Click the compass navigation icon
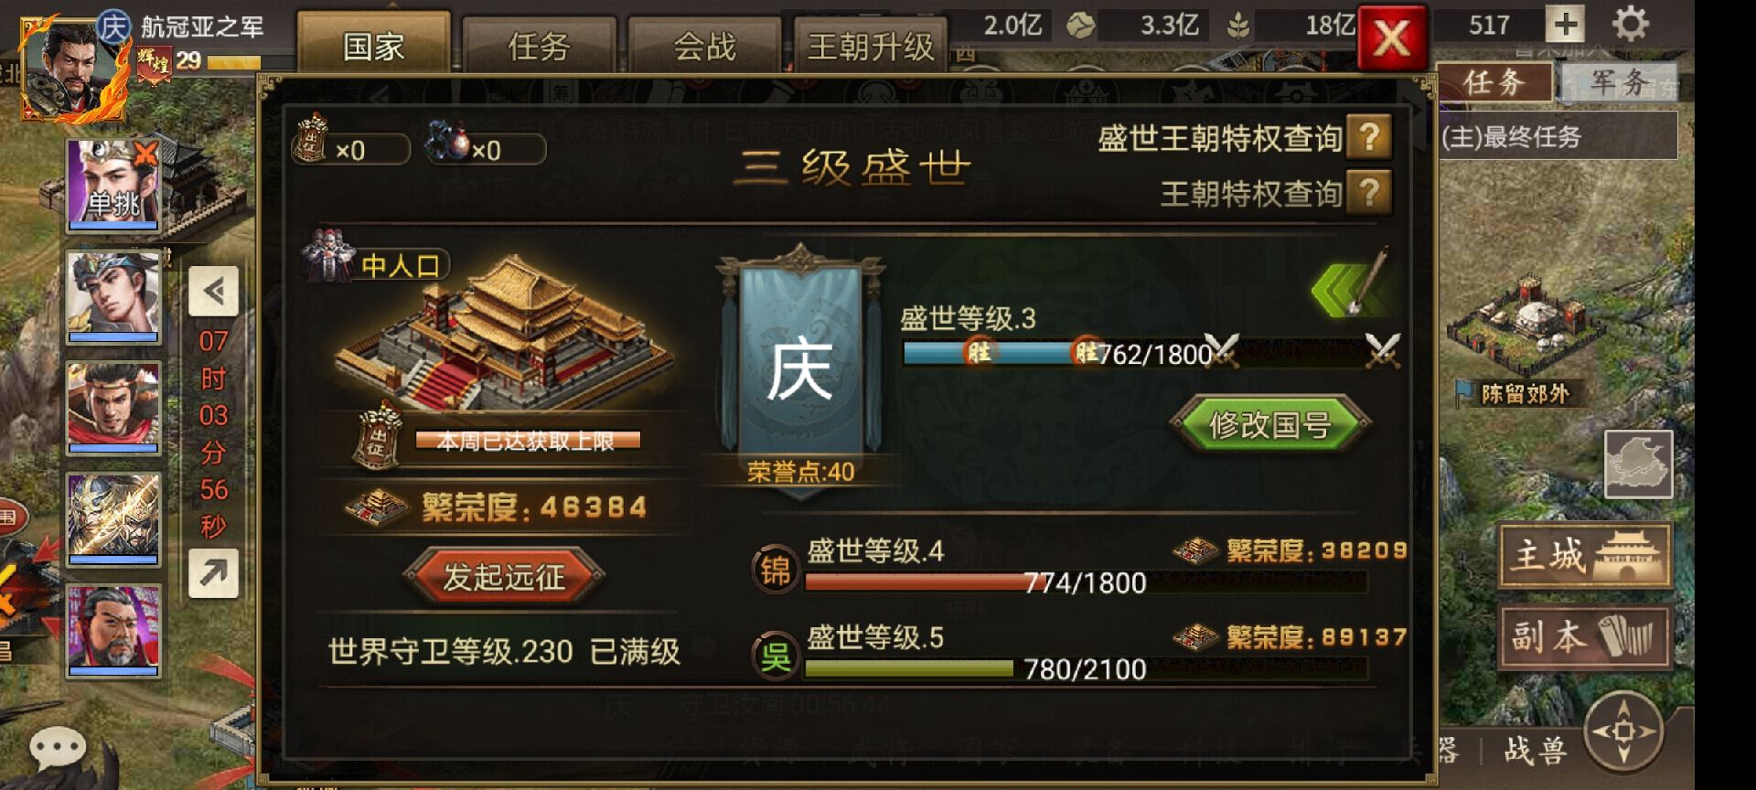 [x=1623, y=731]
